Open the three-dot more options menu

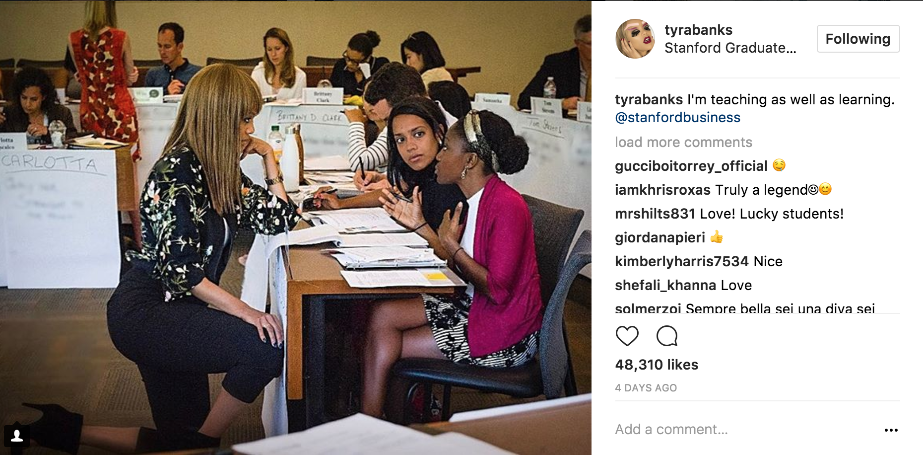(891, 430)
